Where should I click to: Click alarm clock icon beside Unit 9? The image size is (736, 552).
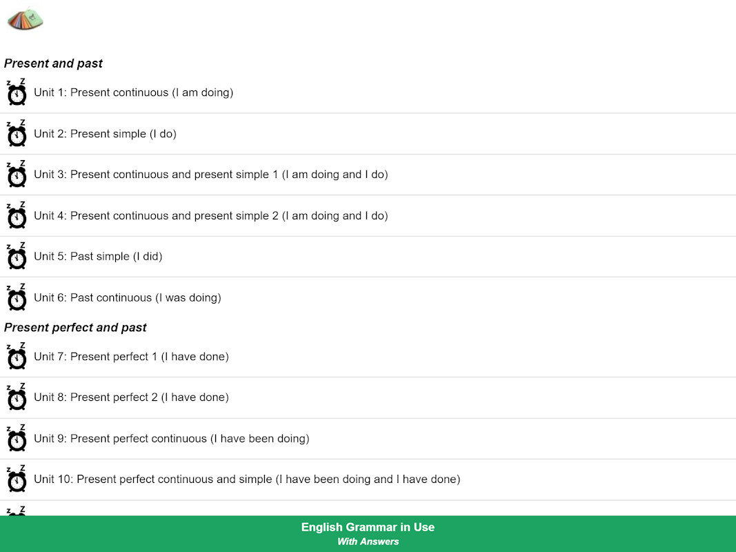(17, 439)
